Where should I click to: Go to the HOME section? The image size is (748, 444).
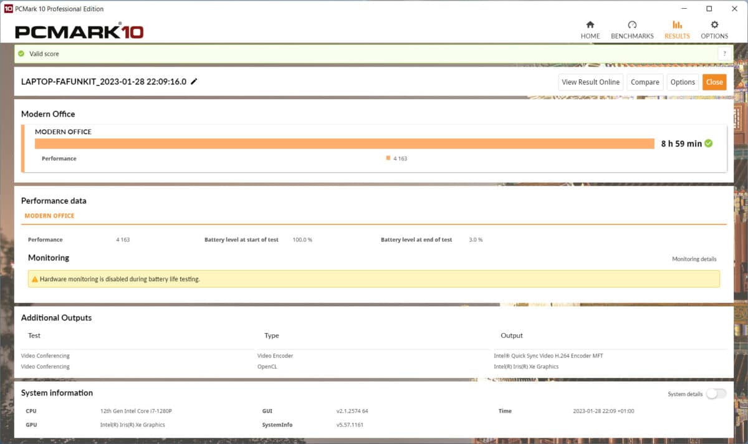click(x=590, y=30)
